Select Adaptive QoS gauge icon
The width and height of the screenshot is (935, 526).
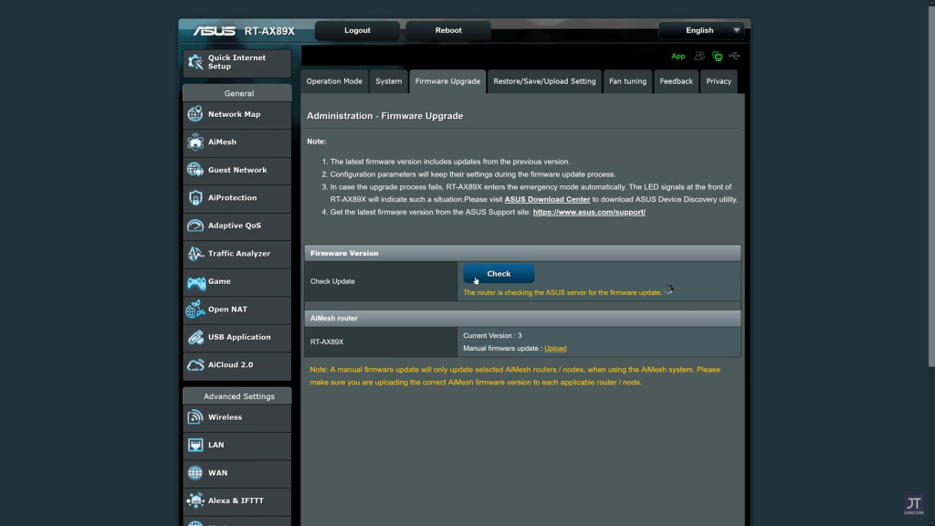pyautogui.click(x=195, y=226)
